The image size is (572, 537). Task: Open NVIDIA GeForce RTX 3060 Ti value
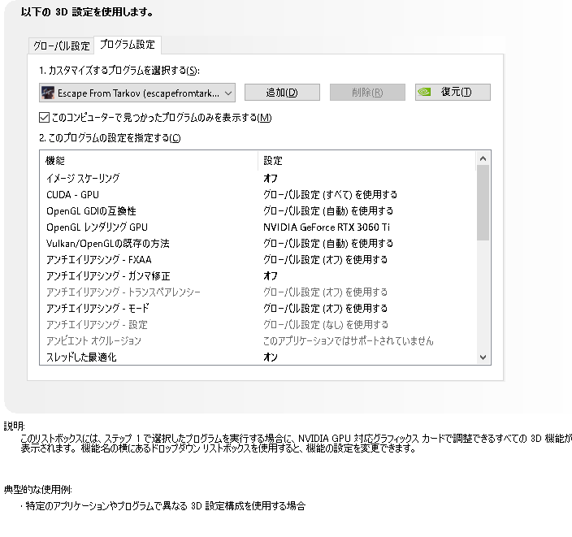327,227
